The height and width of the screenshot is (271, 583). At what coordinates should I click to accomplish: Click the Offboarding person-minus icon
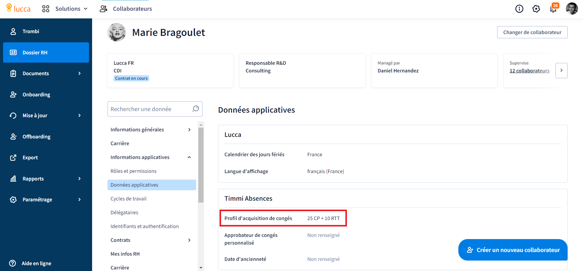(x=13, y=137)
